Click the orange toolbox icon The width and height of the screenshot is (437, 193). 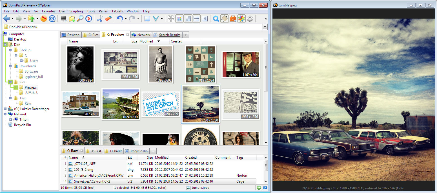point(233,19)
